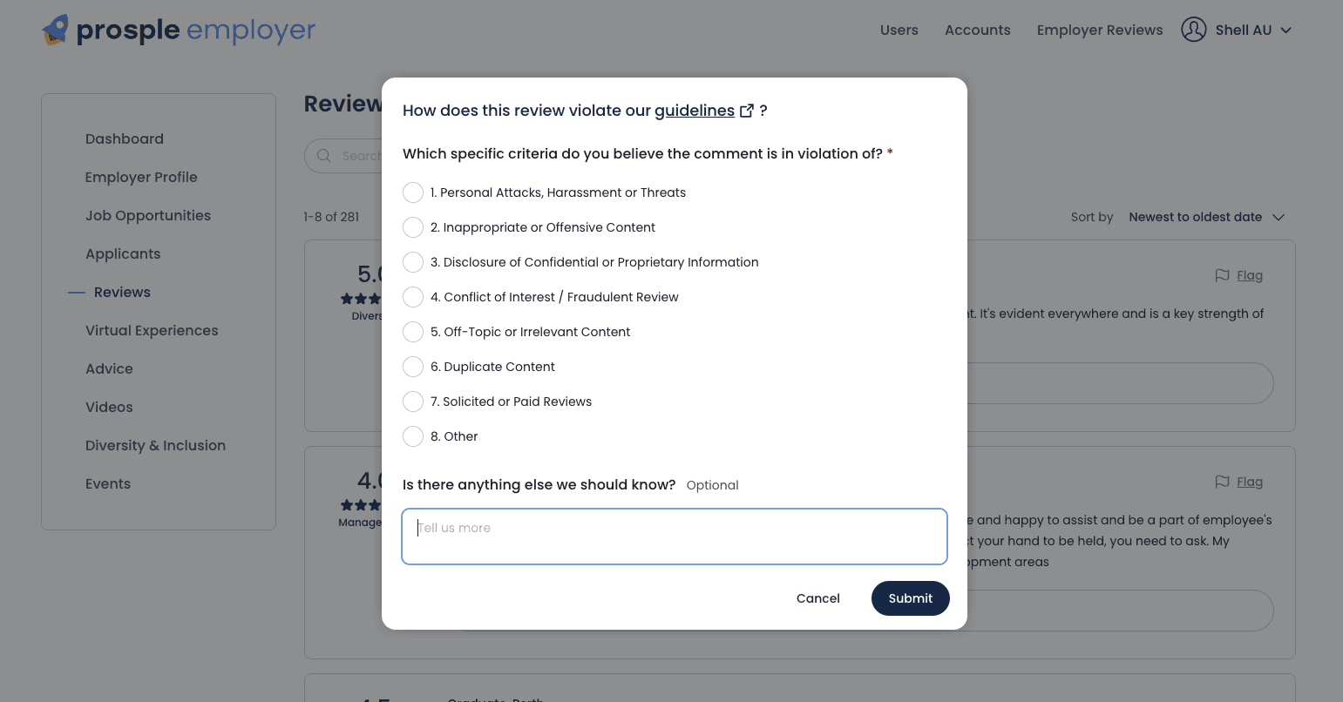Submit the review violation report

(911, 598)
